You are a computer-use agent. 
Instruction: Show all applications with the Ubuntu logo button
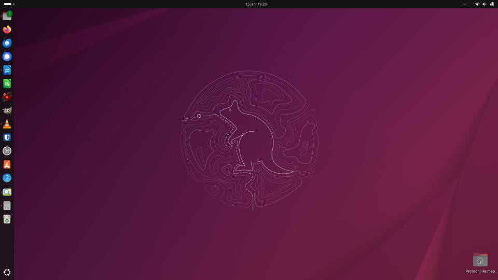(7, 272)
